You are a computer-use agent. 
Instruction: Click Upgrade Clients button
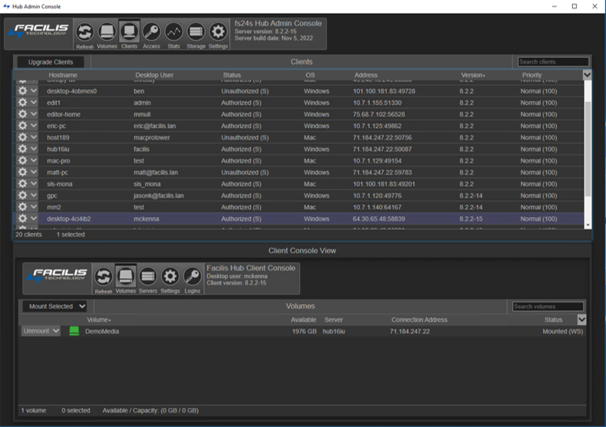[51, 62]
